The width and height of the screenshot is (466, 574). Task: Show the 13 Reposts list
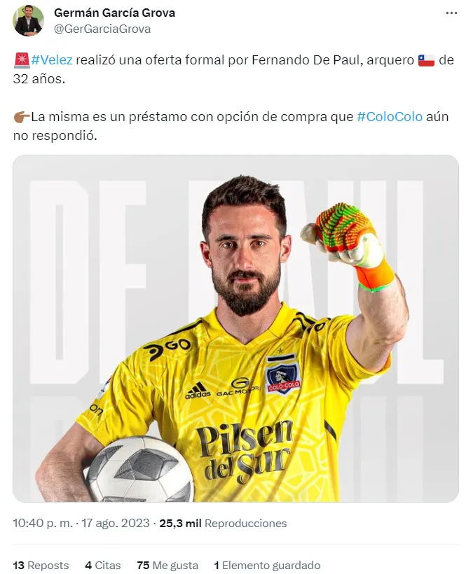[41, 565]
